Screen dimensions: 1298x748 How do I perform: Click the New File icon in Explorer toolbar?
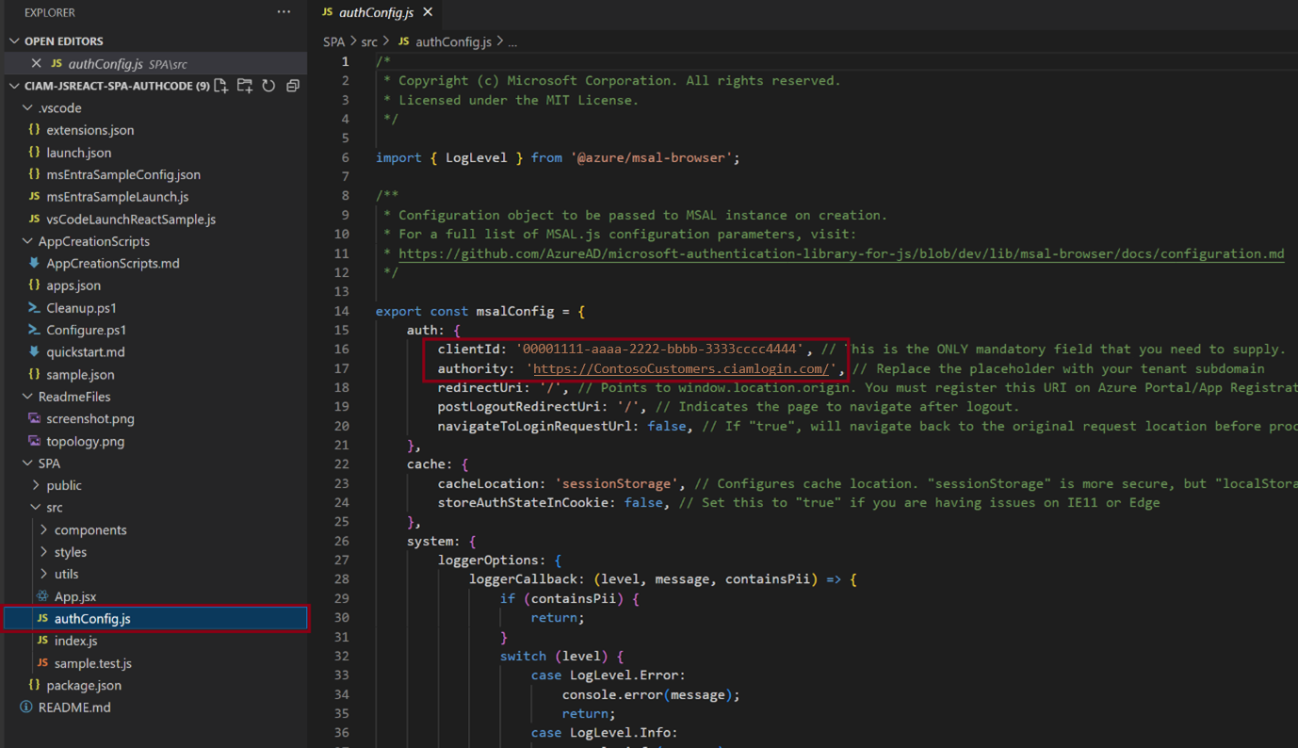coord(220,85)
